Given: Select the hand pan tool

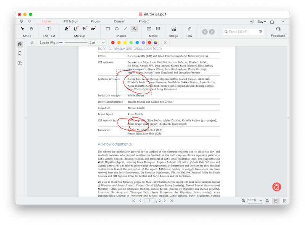Looking at the screenshot, I should pyautogui.click(x=31, y=29).
